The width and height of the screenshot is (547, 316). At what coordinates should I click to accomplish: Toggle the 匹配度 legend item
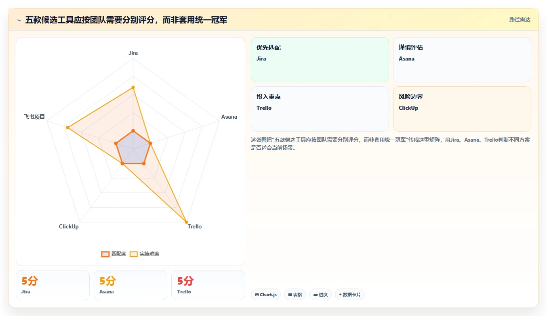(x=114, y=254)
